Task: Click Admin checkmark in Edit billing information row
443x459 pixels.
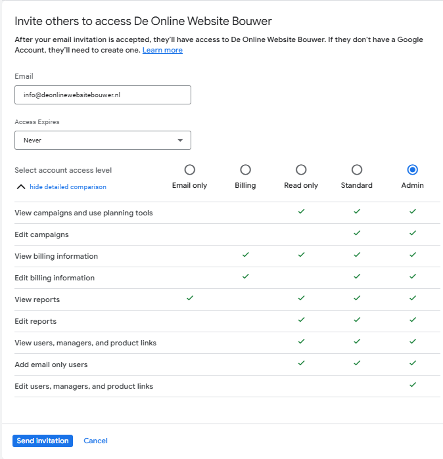Action: coord(413,276)
